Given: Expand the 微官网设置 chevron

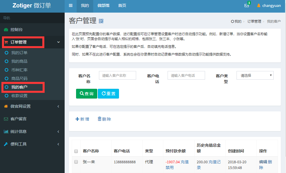Looking at the screenshot, I should (x=58, y=106).
